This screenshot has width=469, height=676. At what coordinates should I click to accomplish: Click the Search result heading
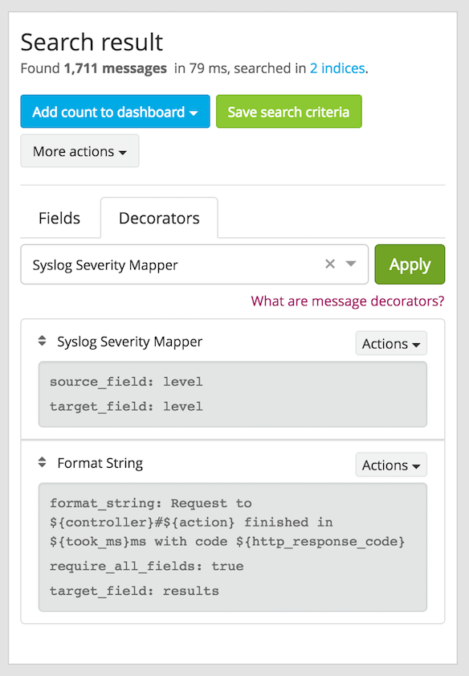(x=92, y=43)
